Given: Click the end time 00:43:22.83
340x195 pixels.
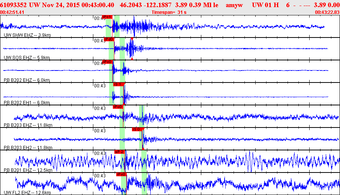Looking at the screenshot, I should pos(327,12).
